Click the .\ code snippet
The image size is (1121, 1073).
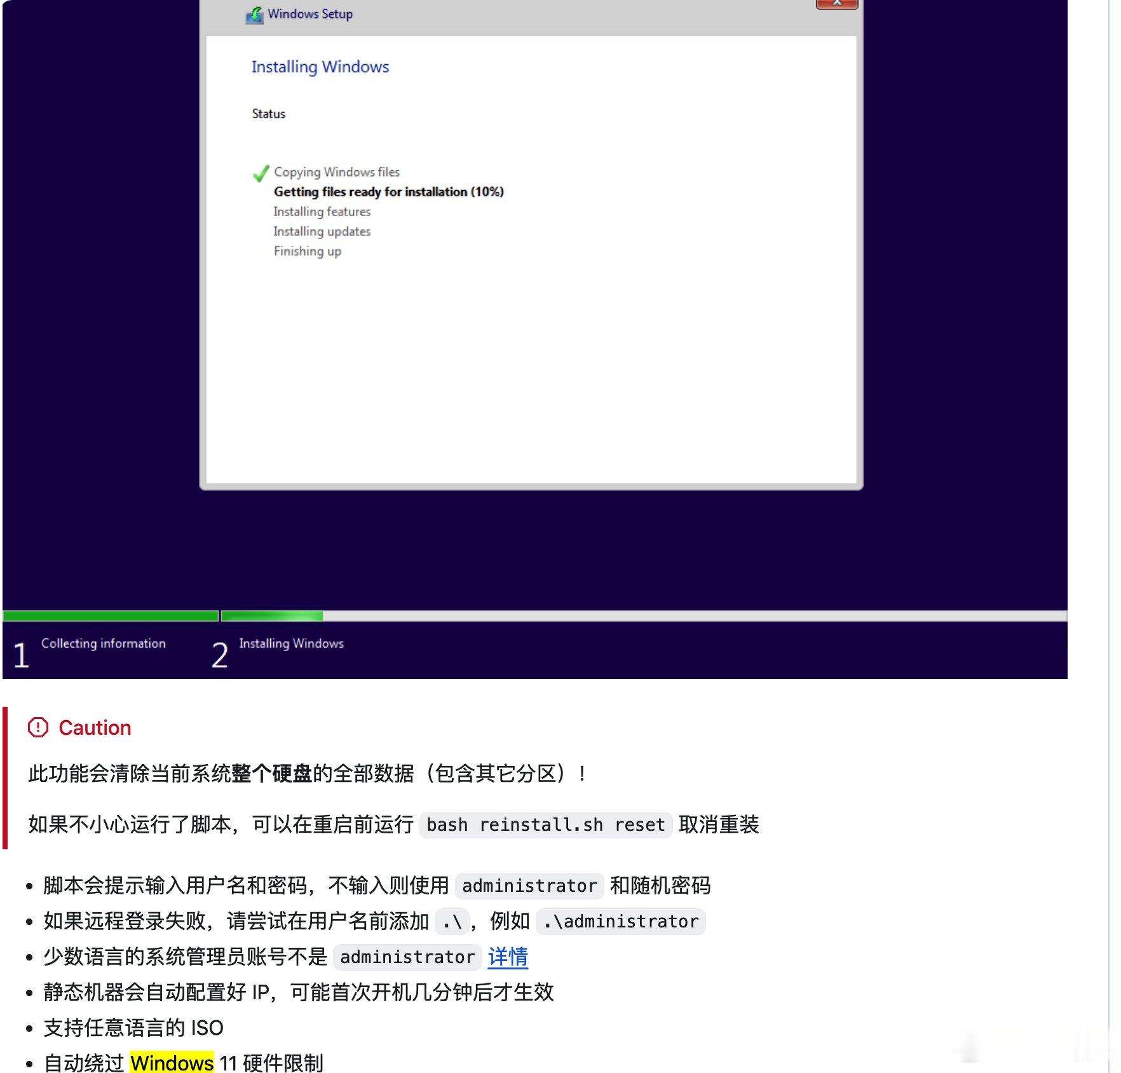(x=452, y=921)
